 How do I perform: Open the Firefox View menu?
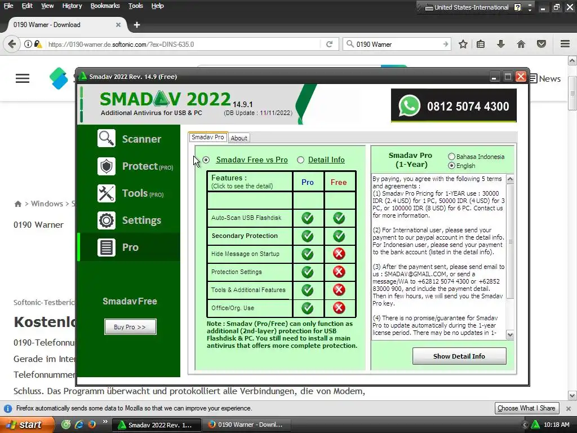[47, 6]
